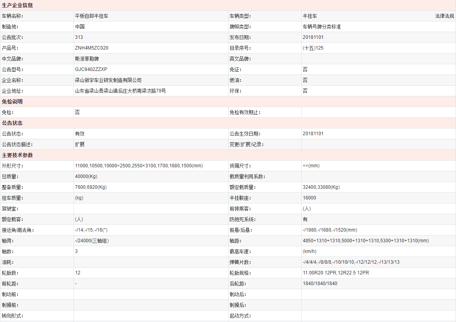The height and width of the screenshot is (322, 456).
Task: Click the 公告状态 section header
Action: [x=12, y=123]
